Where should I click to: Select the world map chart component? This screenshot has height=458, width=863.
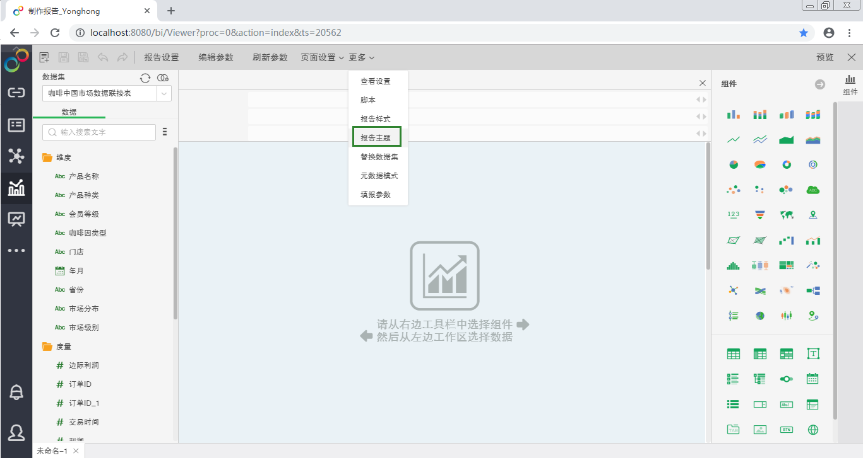(x=787, y=215)
